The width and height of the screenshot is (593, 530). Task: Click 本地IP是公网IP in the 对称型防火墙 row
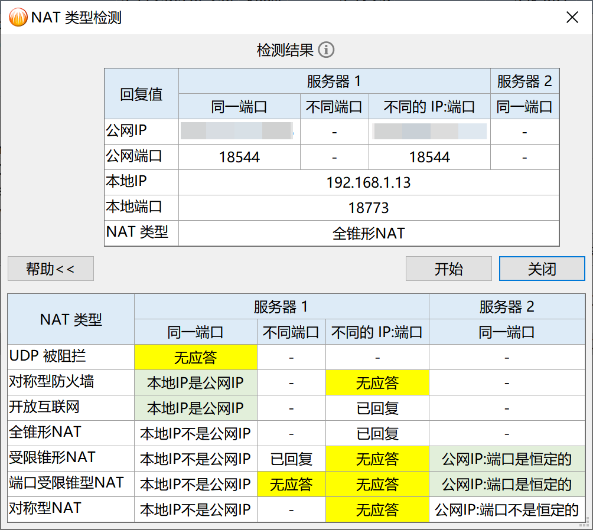point(196,382)
